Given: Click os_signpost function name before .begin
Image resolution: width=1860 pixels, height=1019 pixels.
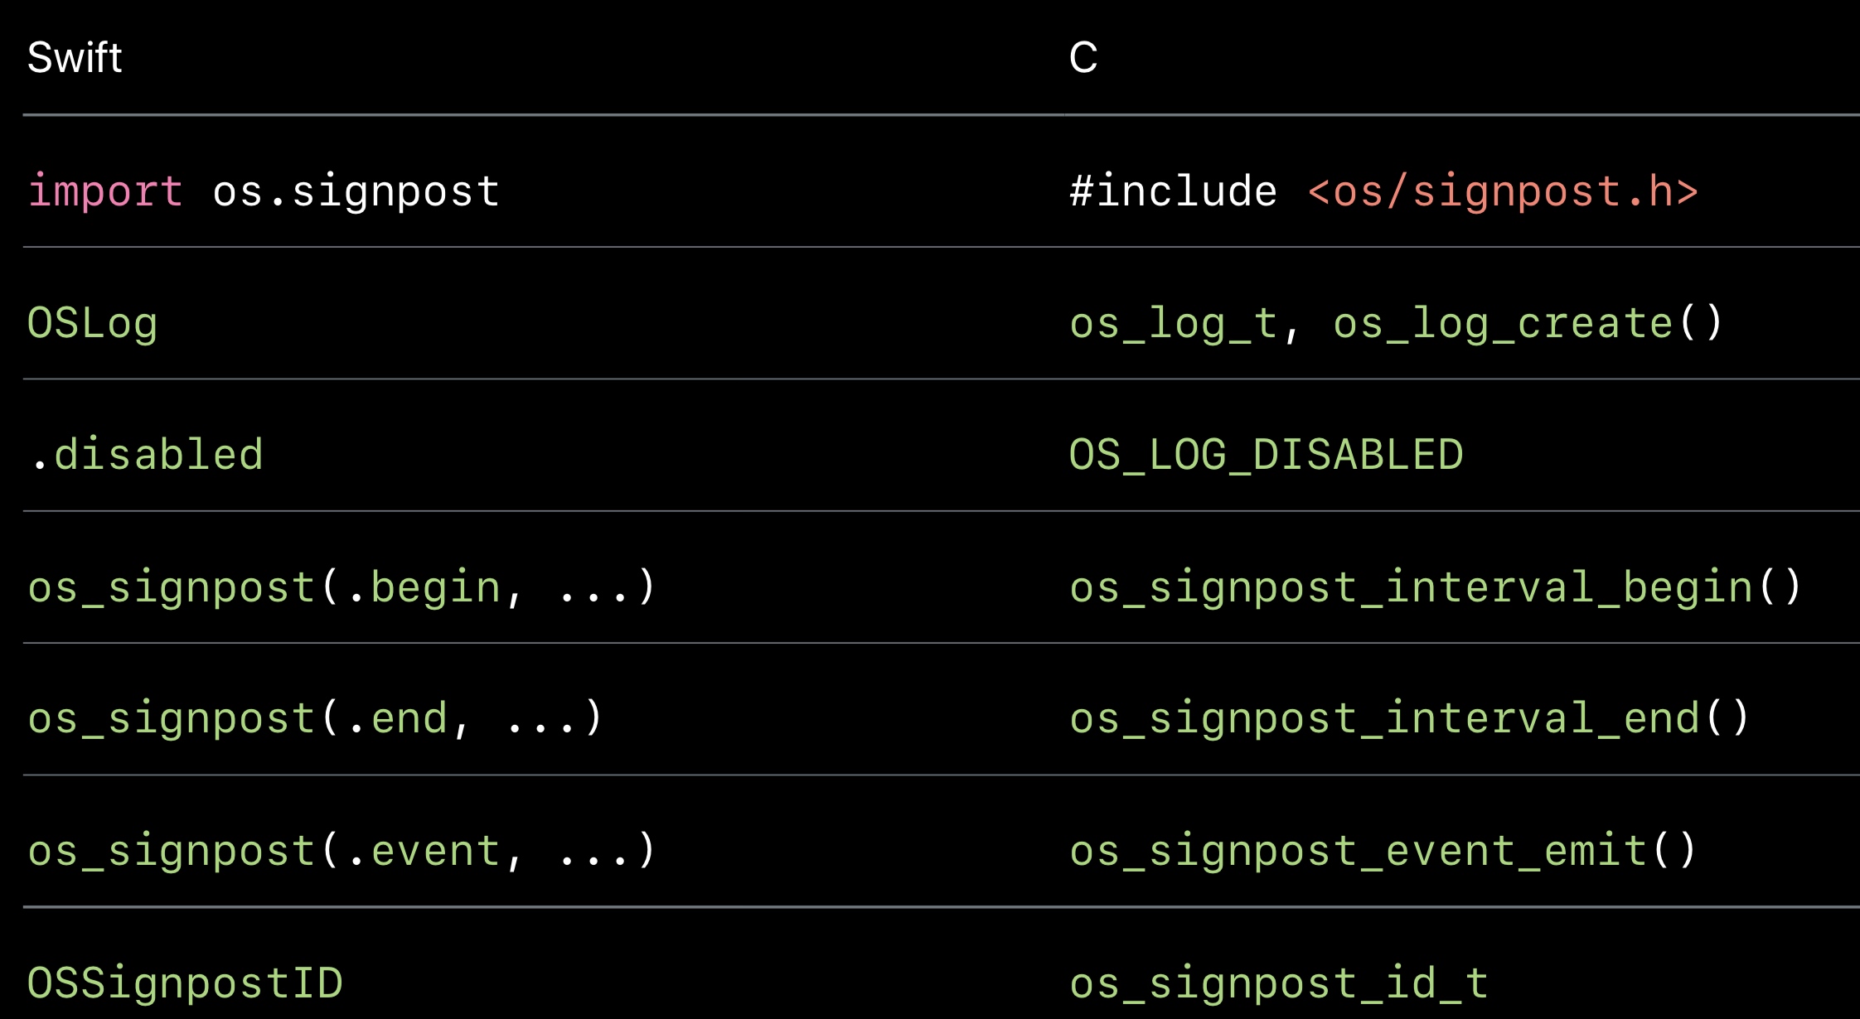Looking at the screenshot, I should [171, 587].
